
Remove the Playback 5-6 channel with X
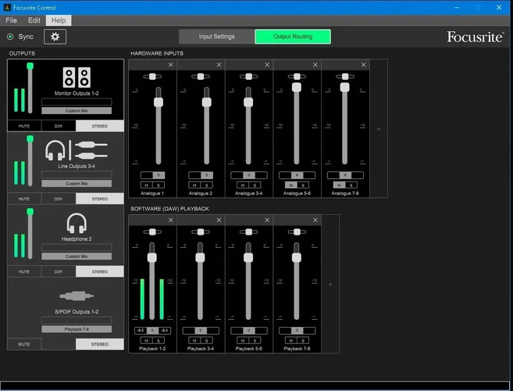(x=267, y=221)
